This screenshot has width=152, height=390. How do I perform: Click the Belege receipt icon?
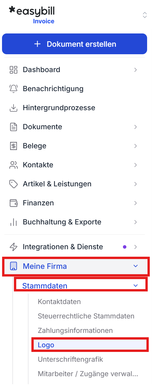click(14, 146)
